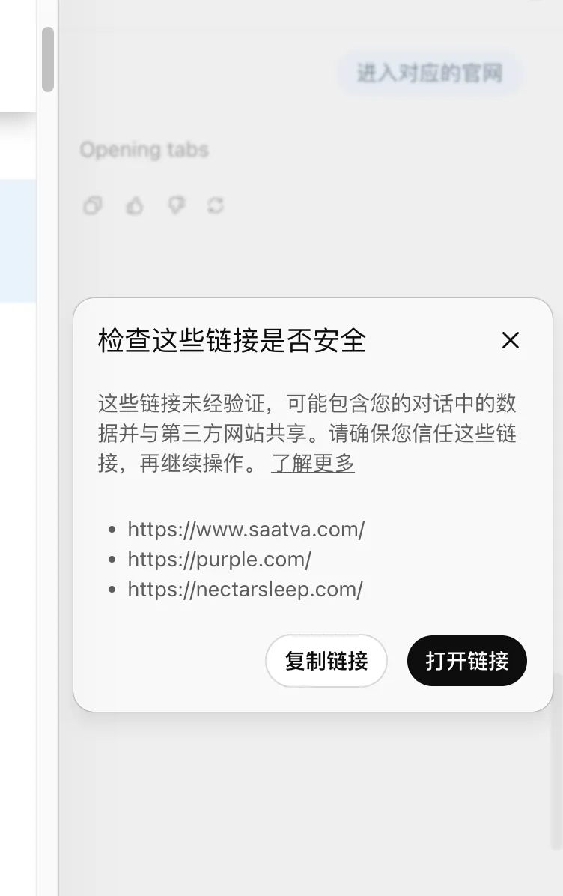Viewport: 563px width, 896px height.
Task: Click the thumbs down icon
Action: coord(177,205)
